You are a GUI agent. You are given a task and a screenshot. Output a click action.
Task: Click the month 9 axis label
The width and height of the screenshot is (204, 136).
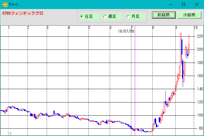pos(176,27)
